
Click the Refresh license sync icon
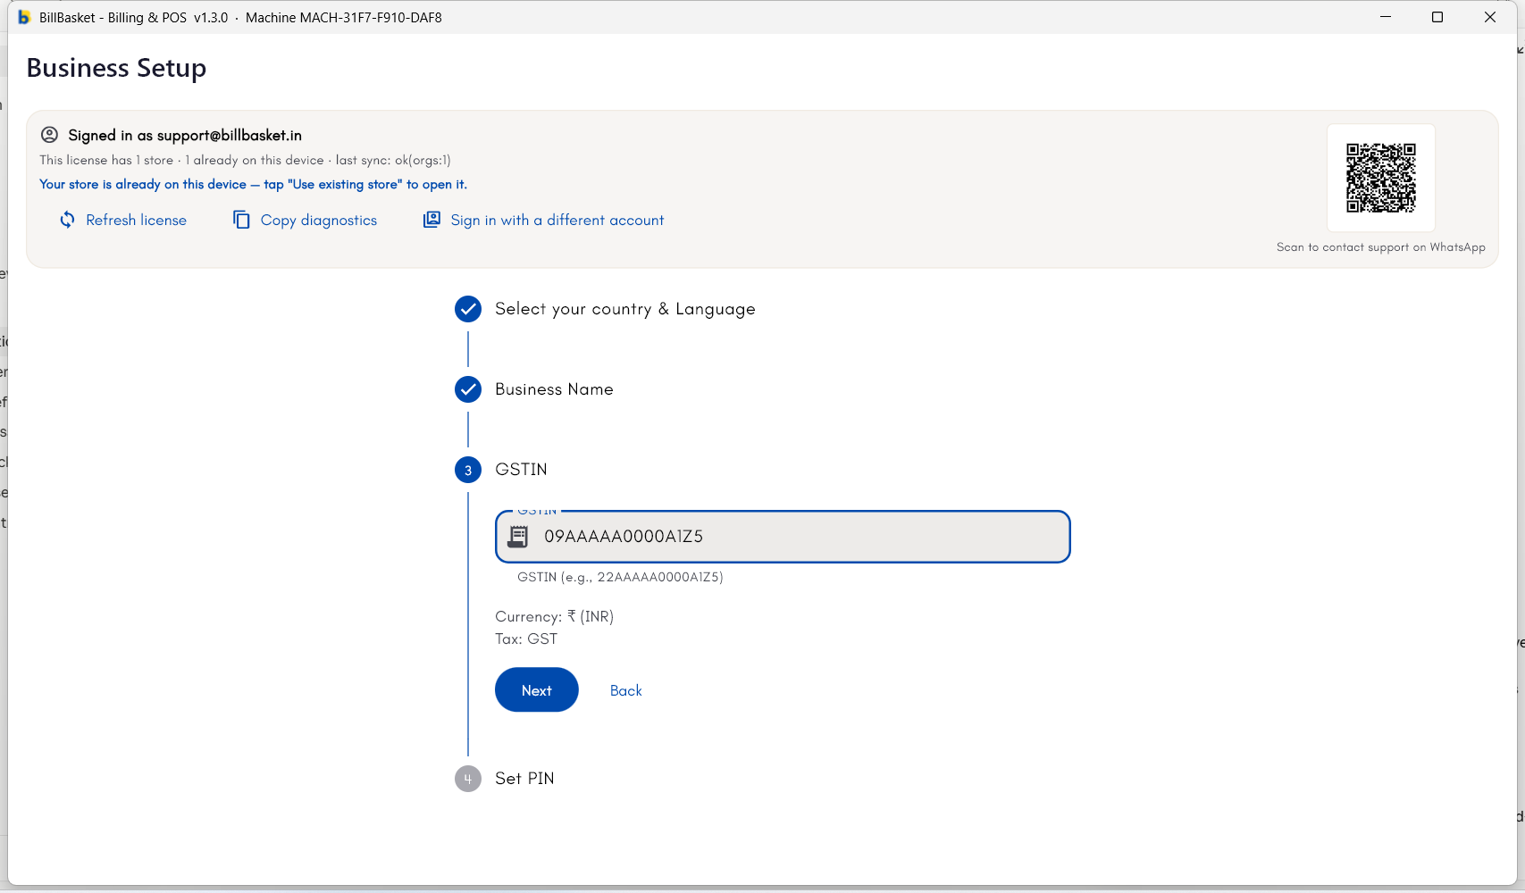point(67,220)
